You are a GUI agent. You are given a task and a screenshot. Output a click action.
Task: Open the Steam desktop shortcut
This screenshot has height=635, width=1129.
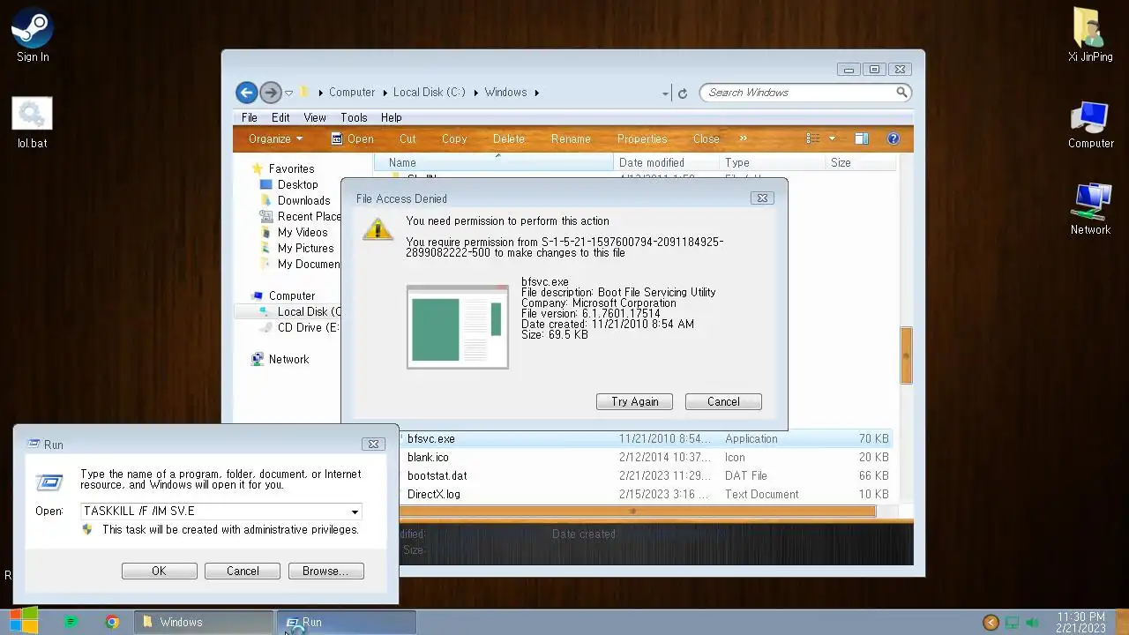point(33,35)
